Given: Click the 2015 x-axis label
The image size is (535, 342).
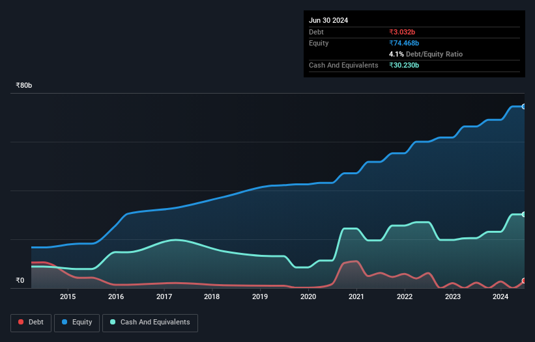Looking at the screenshot, I should pos(68,296).
